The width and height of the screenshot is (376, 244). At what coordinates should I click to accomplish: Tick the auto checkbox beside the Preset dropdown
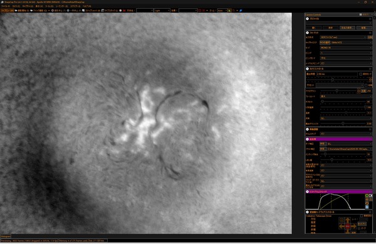pyautogui.click(x=366, y=85)
